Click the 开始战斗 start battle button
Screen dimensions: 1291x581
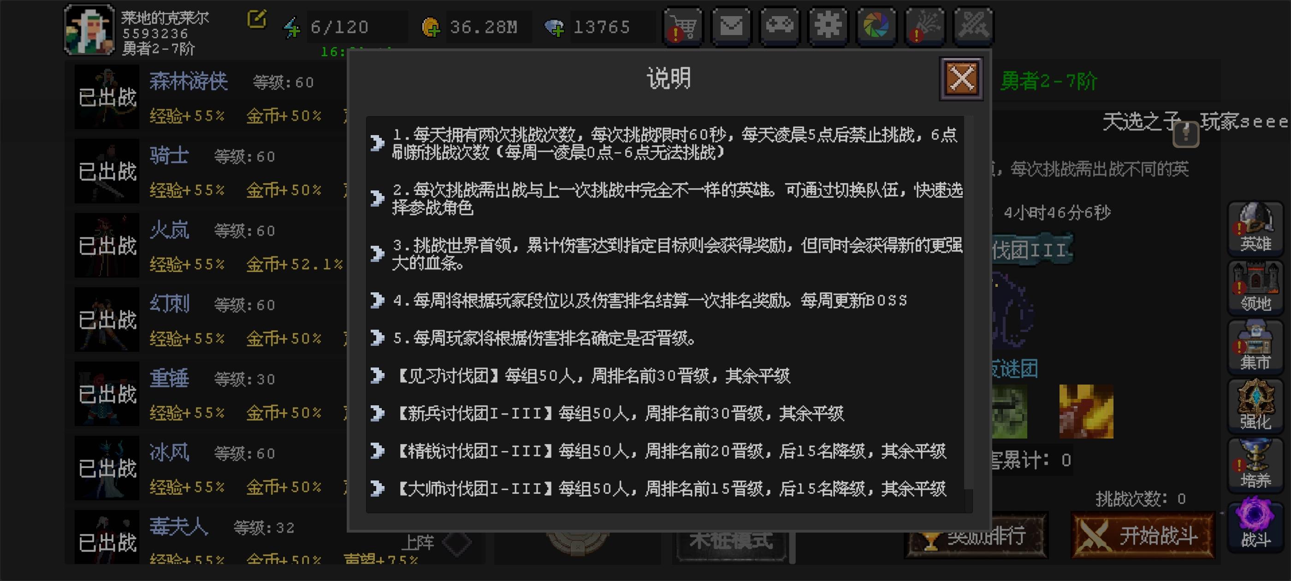coord(1143,535)
